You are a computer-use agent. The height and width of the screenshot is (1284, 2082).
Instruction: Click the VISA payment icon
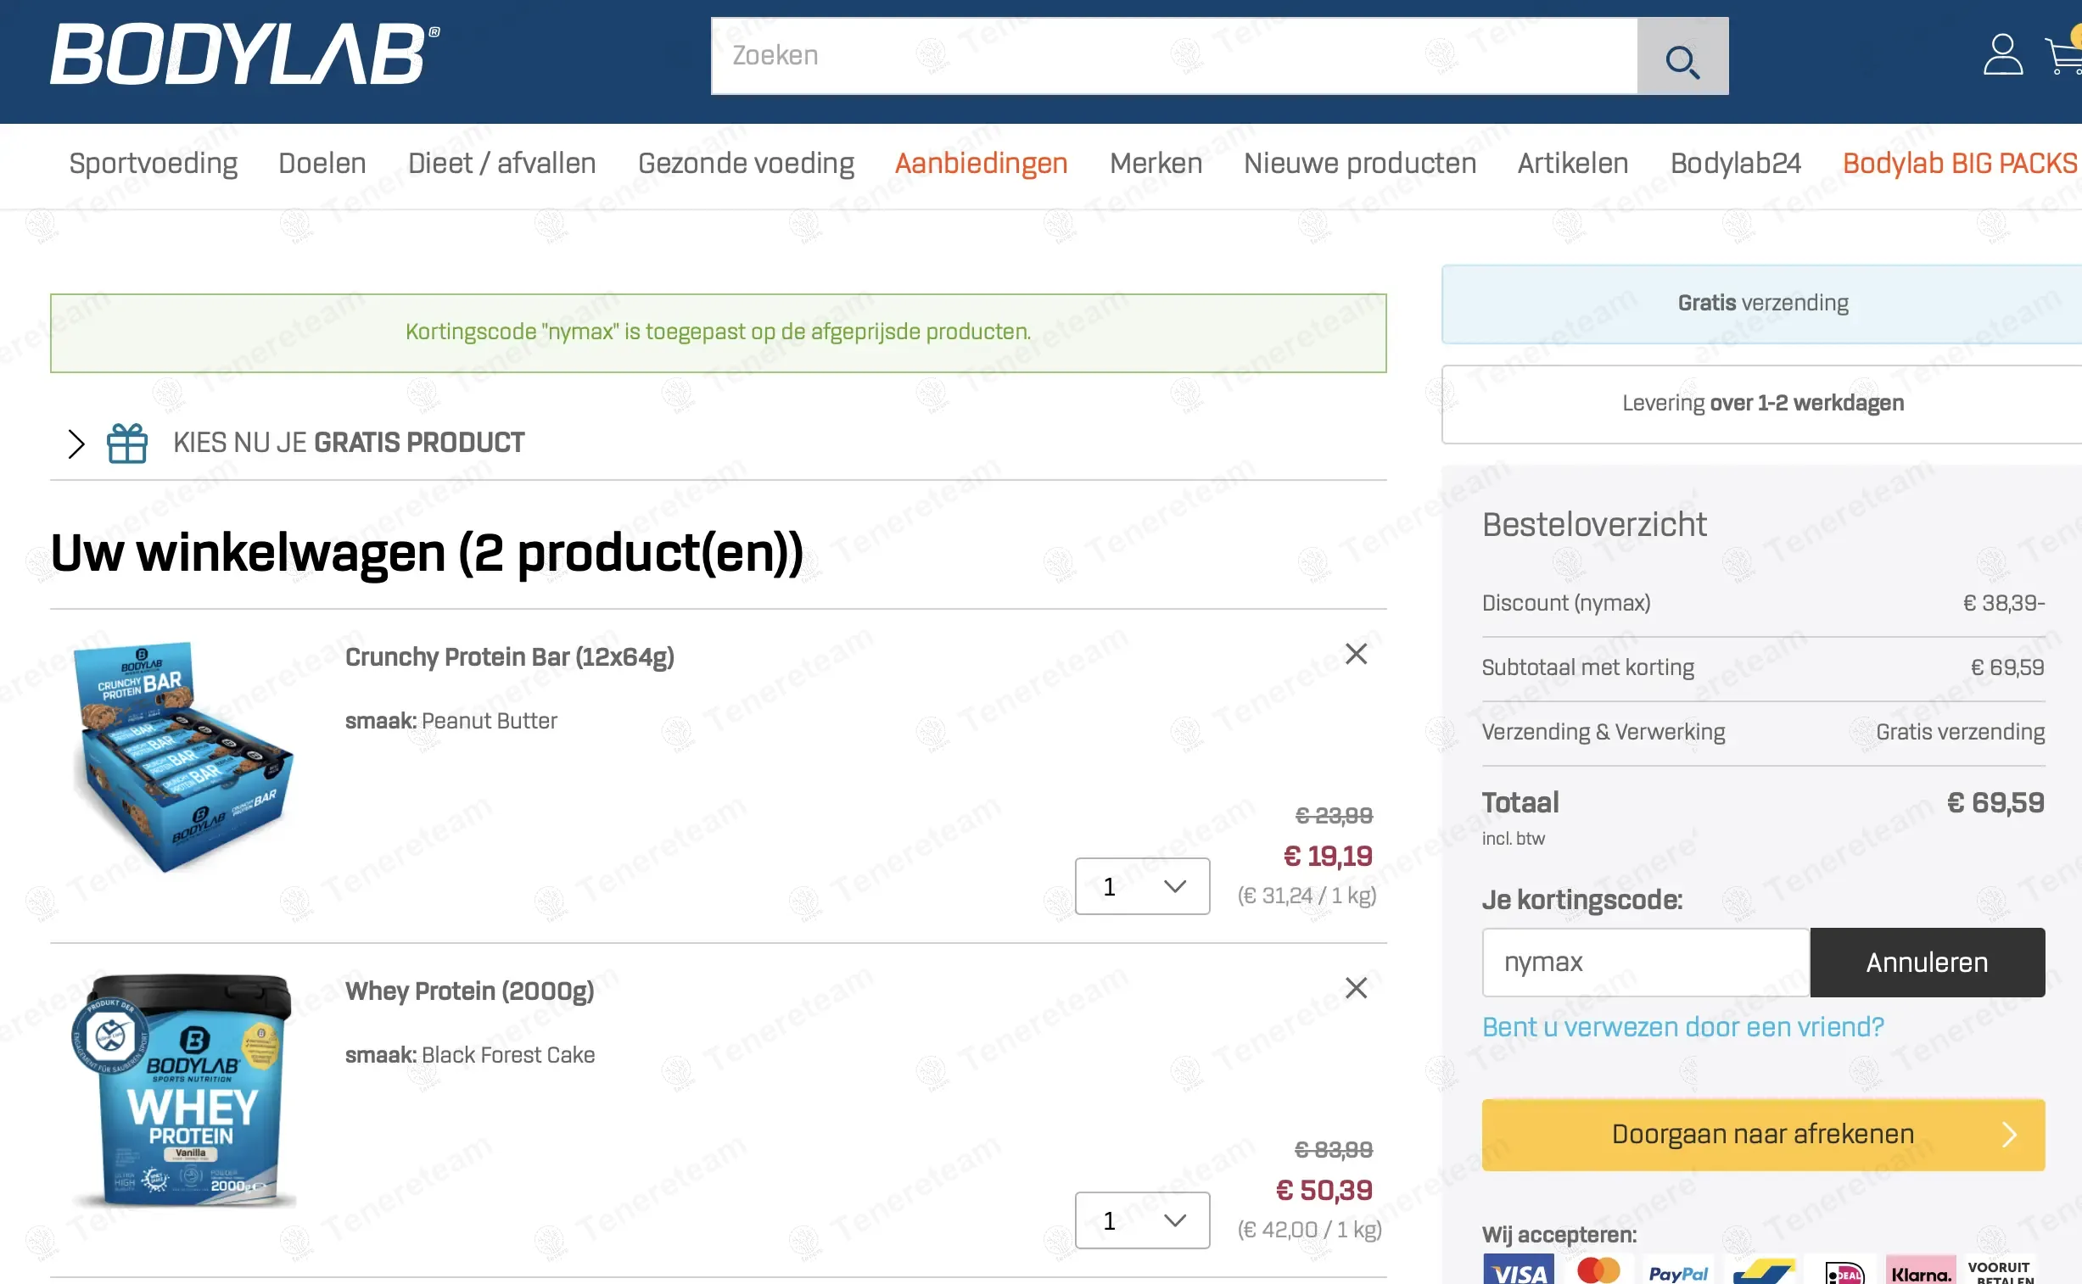click(x=1519, y=1270)
